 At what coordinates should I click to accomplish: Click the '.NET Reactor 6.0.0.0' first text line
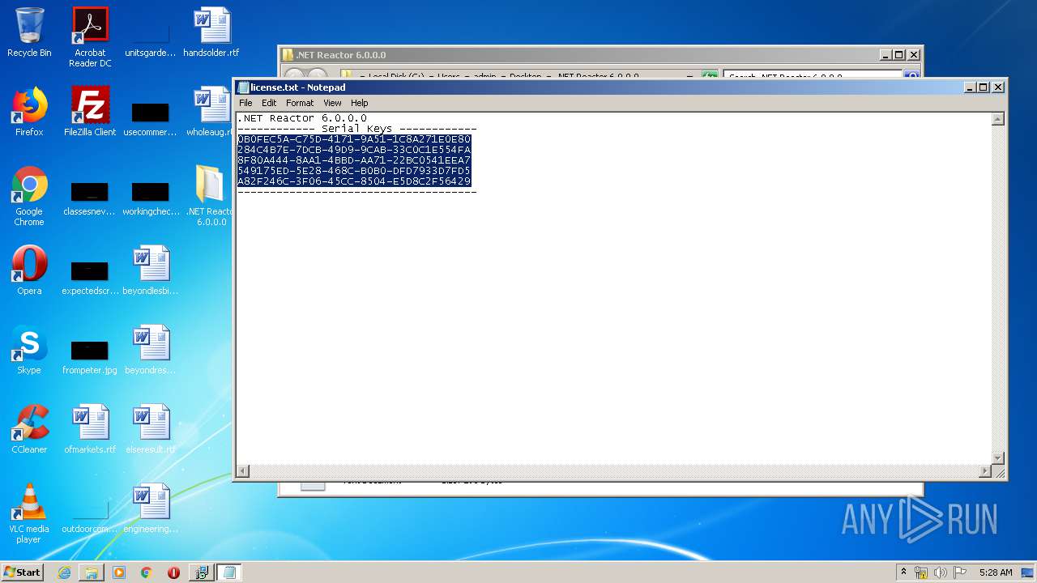tap(302, 118)
